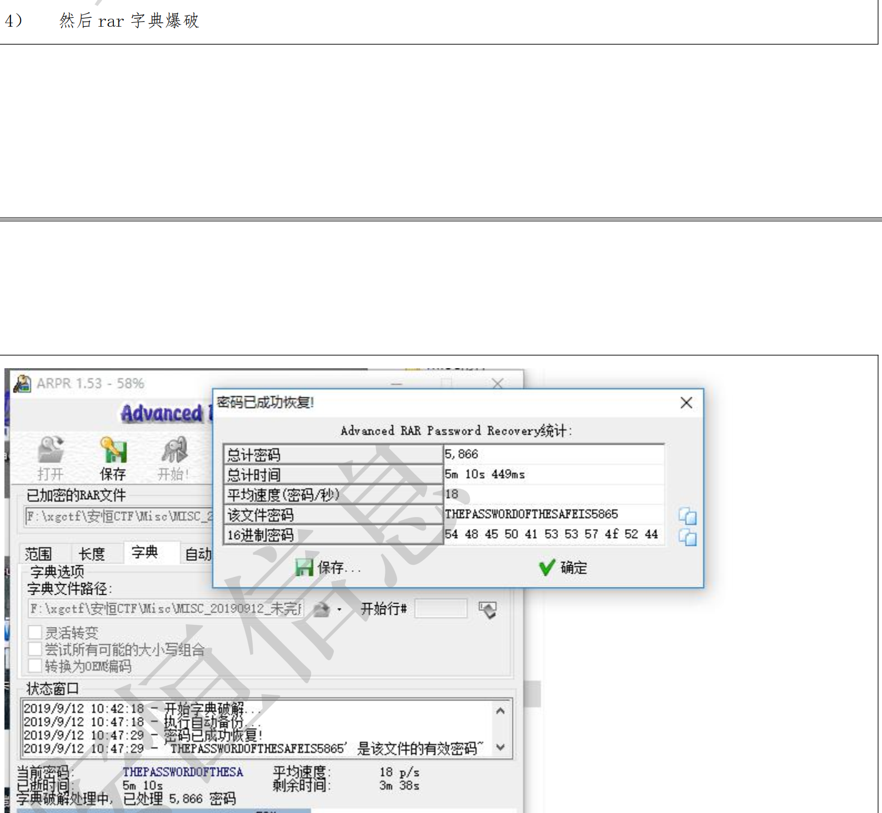Click the current password THEPASSWORDOFTHESA text

click(183, 772)
